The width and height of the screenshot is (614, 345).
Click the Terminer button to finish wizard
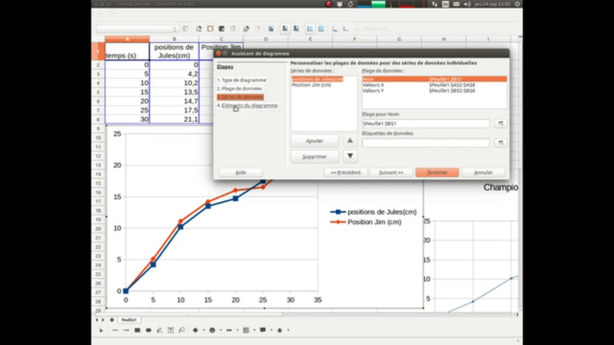tap(437, 172)
